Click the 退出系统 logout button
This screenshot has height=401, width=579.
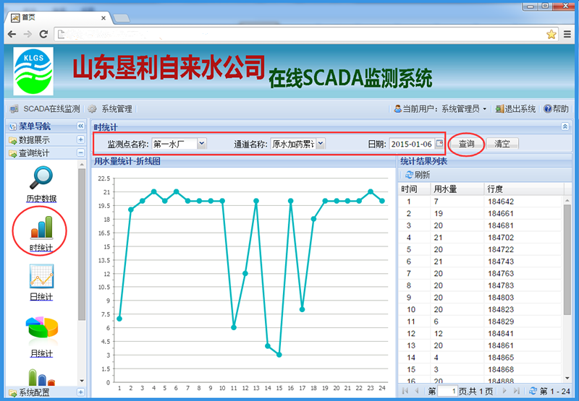[x=515, y=109]
